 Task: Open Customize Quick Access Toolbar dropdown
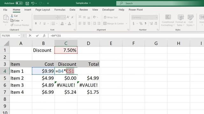(x=48, y=3)
